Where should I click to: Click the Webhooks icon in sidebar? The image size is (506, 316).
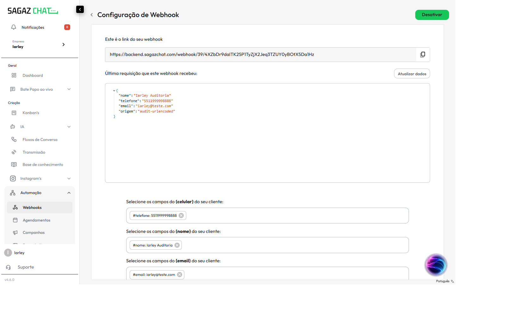coord(15,208)
